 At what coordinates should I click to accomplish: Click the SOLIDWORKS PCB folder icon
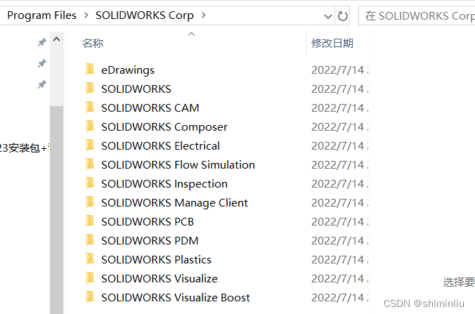[x=90, y=221]
